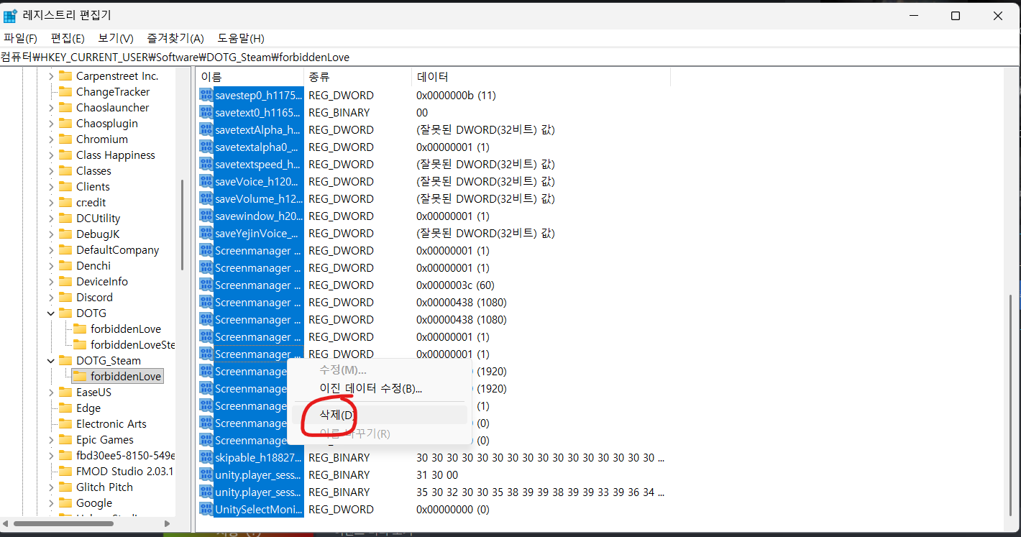Collapse the DOTG_Steam tree node
Image resolution: width=1021 pixels, height=537 pixels.
coord(51,361)
